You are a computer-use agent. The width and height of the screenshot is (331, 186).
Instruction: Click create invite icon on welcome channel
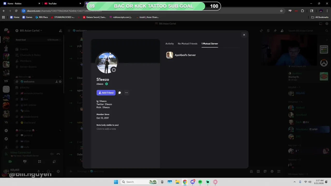pos(57,82)
